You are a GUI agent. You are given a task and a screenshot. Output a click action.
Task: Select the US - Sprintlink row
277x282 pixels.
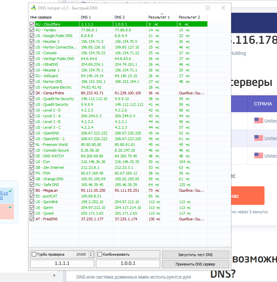(x=118, y=202)
